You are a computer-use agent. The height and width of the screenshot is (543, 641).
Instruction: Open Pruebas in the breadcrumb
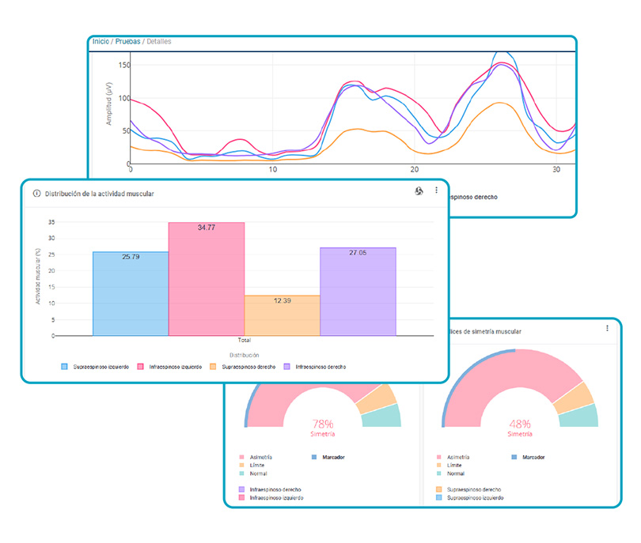click(x=127, y=41)
